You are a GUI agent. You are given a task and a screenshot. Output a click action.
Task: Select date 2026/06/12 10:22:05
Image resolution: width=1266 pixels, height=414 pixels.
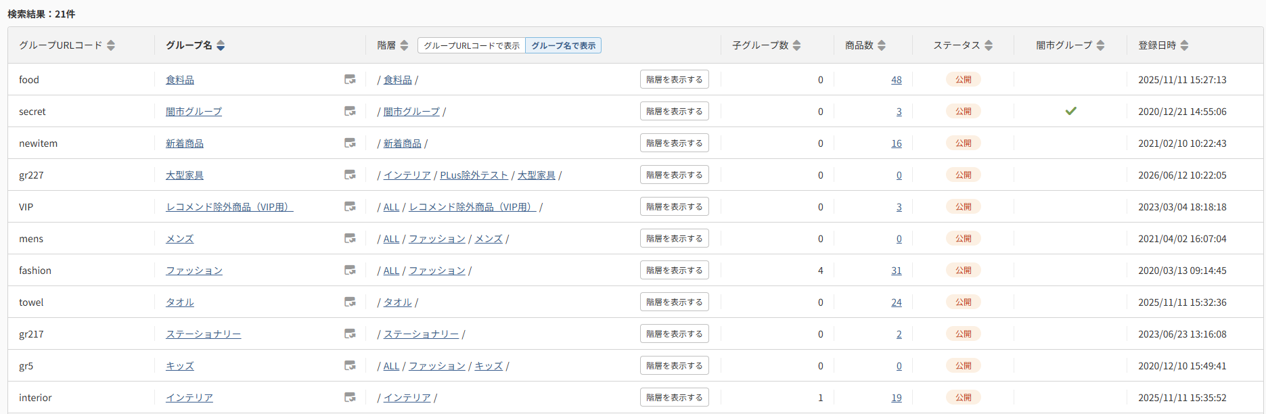pyautogui.click(x=1182, y=175)
